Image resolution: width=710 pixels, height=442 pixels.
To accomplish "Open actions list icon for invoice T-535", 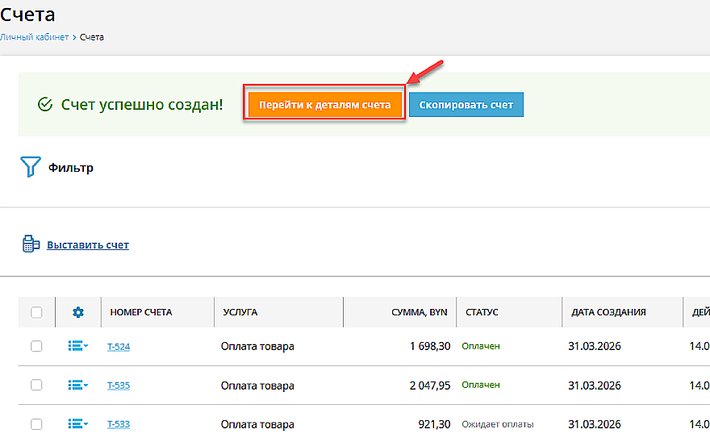I will tap(77, 385).
